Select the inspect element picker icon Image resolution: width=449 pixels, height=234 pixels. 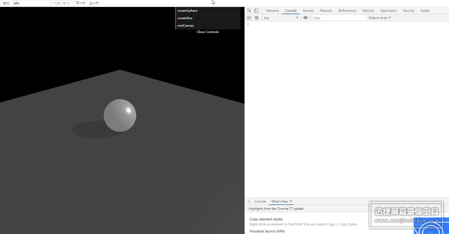click(249, 11)
